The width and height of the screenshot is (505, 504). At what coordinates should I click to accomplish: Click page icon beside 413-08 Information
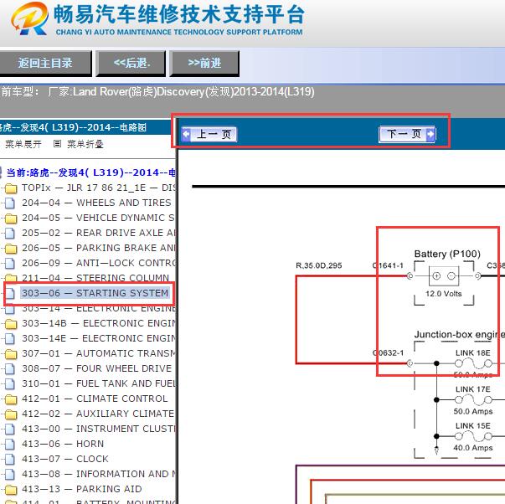click(x=10, y=475)
